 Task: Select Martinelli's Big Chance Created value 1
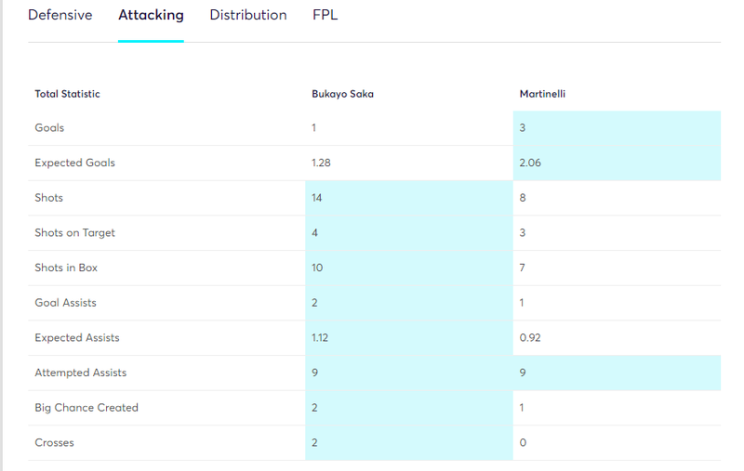[x=522, y=408]
